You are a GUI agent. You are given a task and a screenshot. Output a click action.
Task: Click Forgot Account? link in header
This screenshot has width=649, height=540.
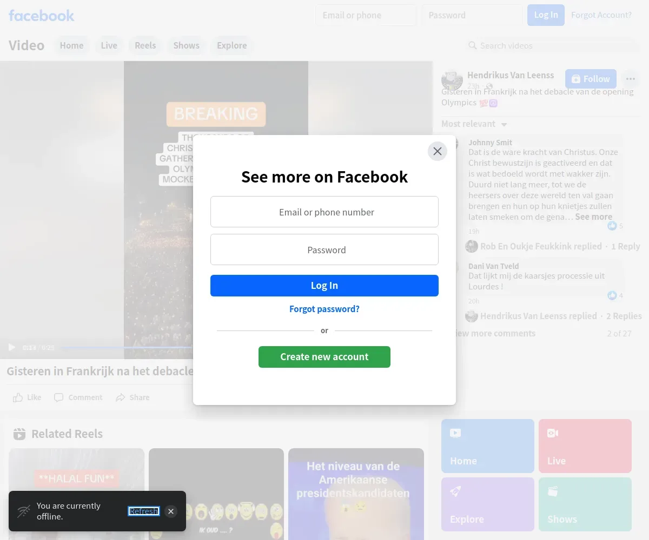601,15
